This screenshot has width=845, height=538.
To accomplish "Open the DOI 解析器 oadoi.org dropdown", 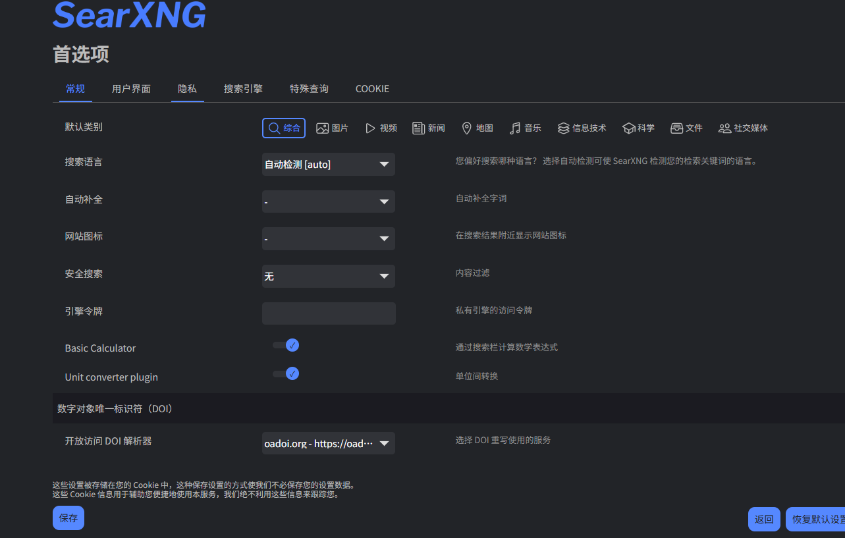I will (329, 443).
